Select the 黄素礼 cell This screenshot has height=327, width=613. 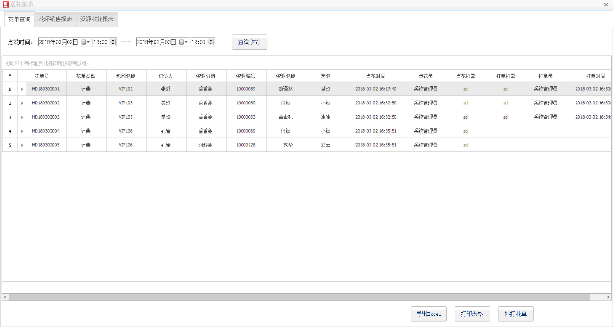(x=286, y=117)
